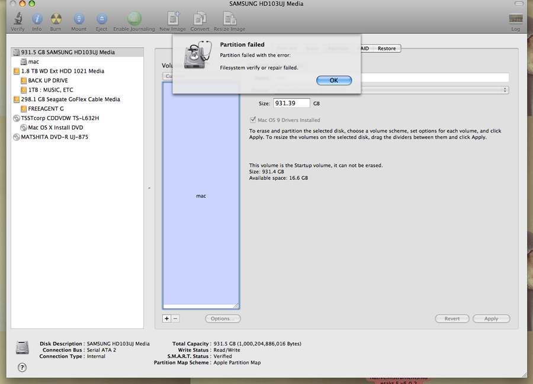Select the 1TB : MUSIC, ETC volume
The height and width of the screenshot is (384, 533).
(x=78, y=90)
